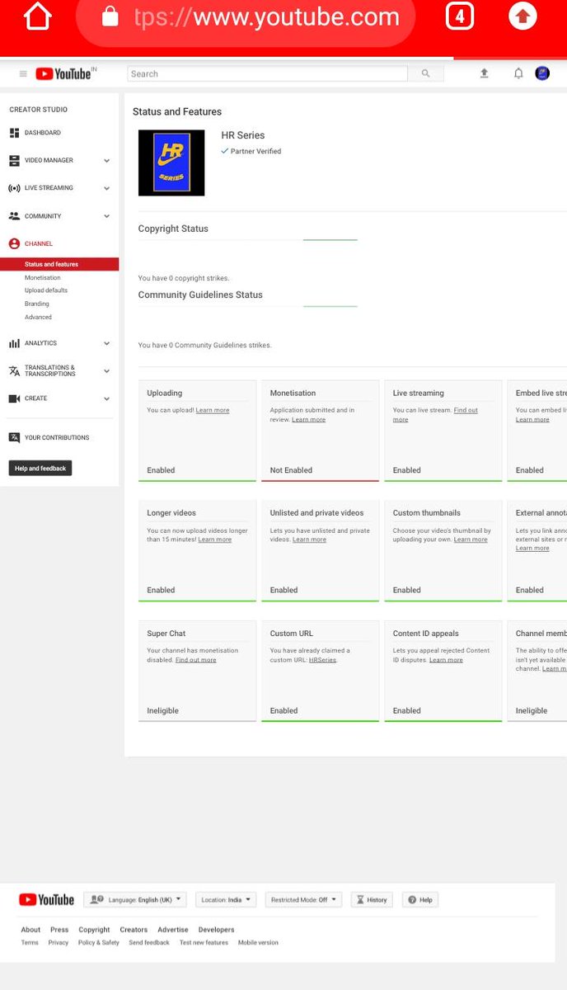Click the HRSeries custom URL link
The height and width of the screenshot is (990, 567).
(x=322, y=660)
